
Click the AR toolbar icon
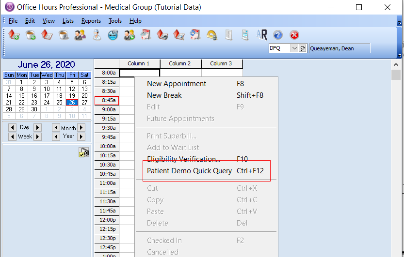click(x=262, y=35)
